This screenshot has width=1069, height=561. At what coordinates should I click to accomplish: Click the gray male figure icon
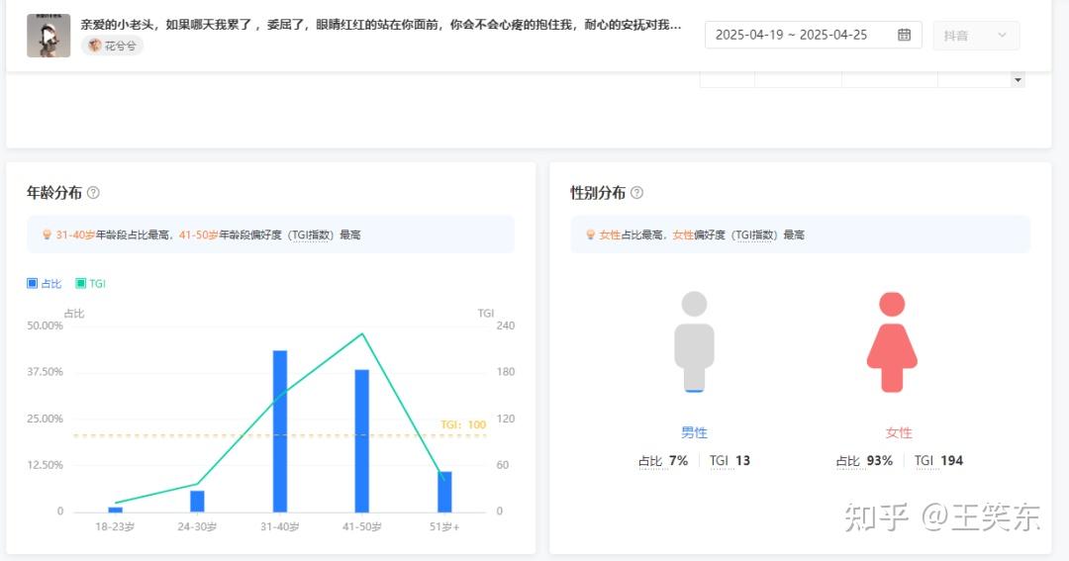coord(694,342)
